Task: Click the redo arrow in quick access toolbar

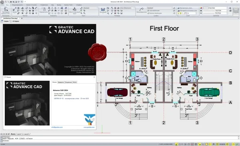Action: point(22,2)
